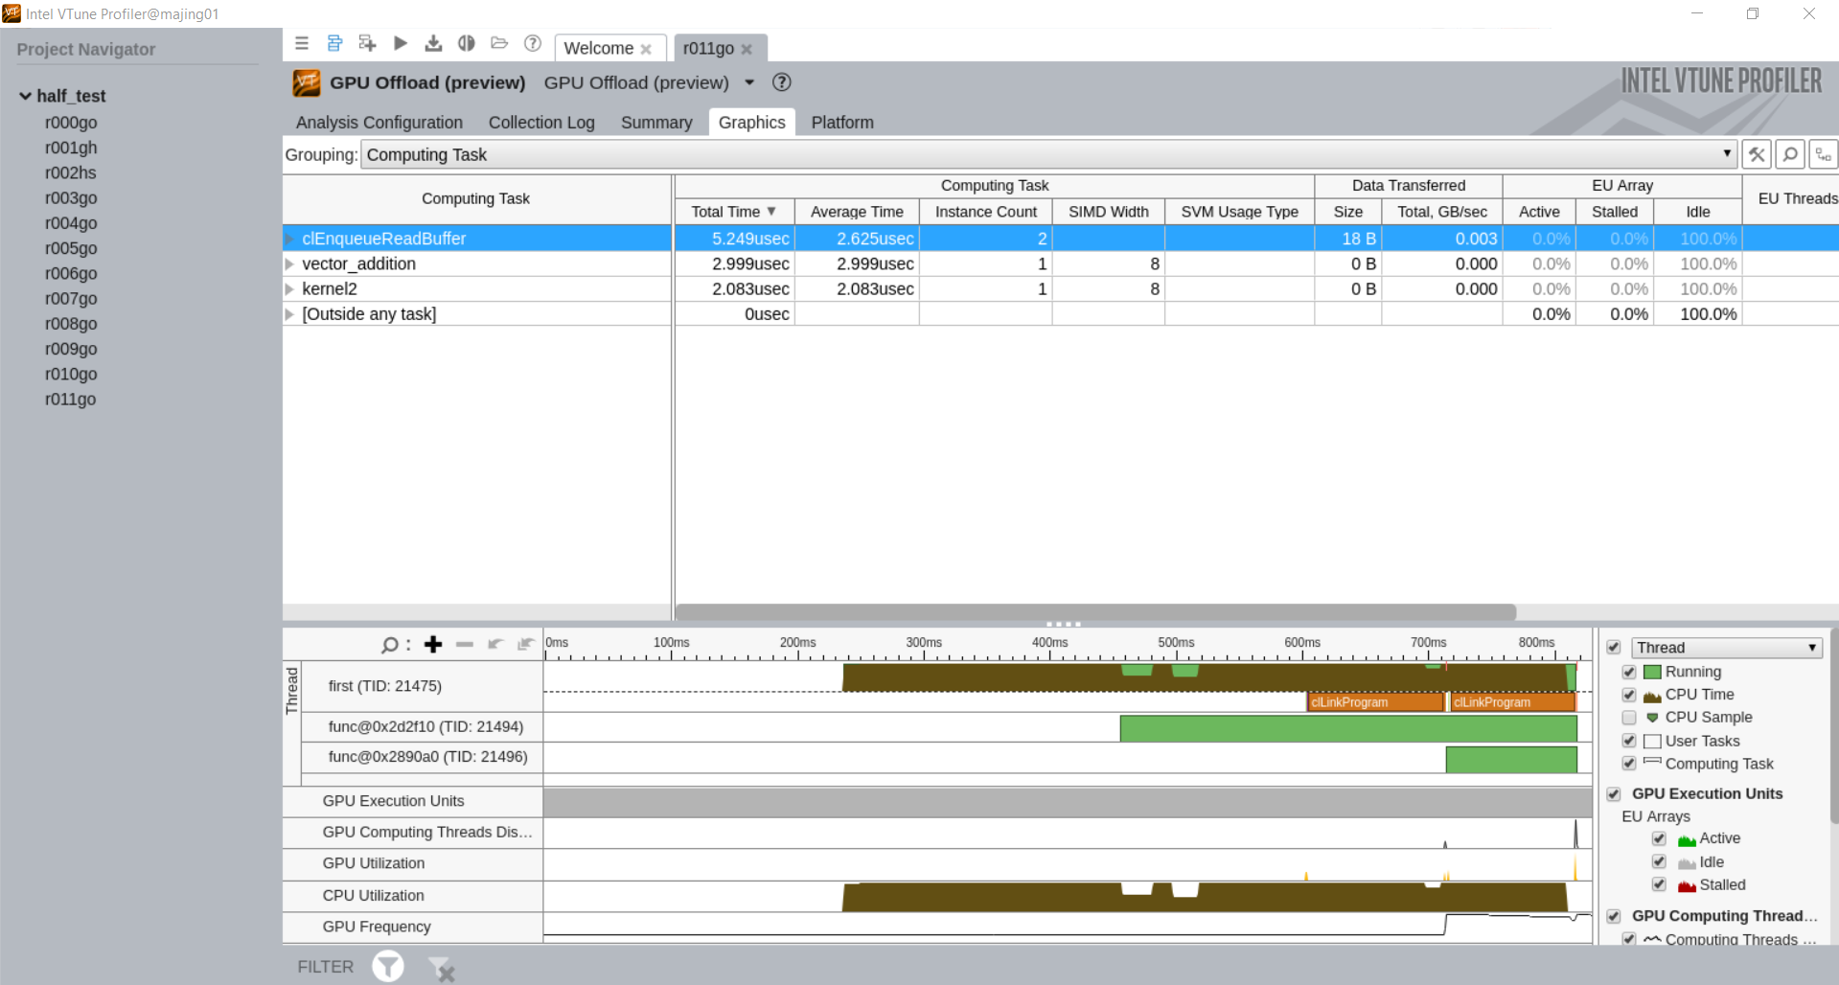This screenshot has height=985, width=1839.
Task: Select result r001gh in Project Navigator
Action: 71,148
